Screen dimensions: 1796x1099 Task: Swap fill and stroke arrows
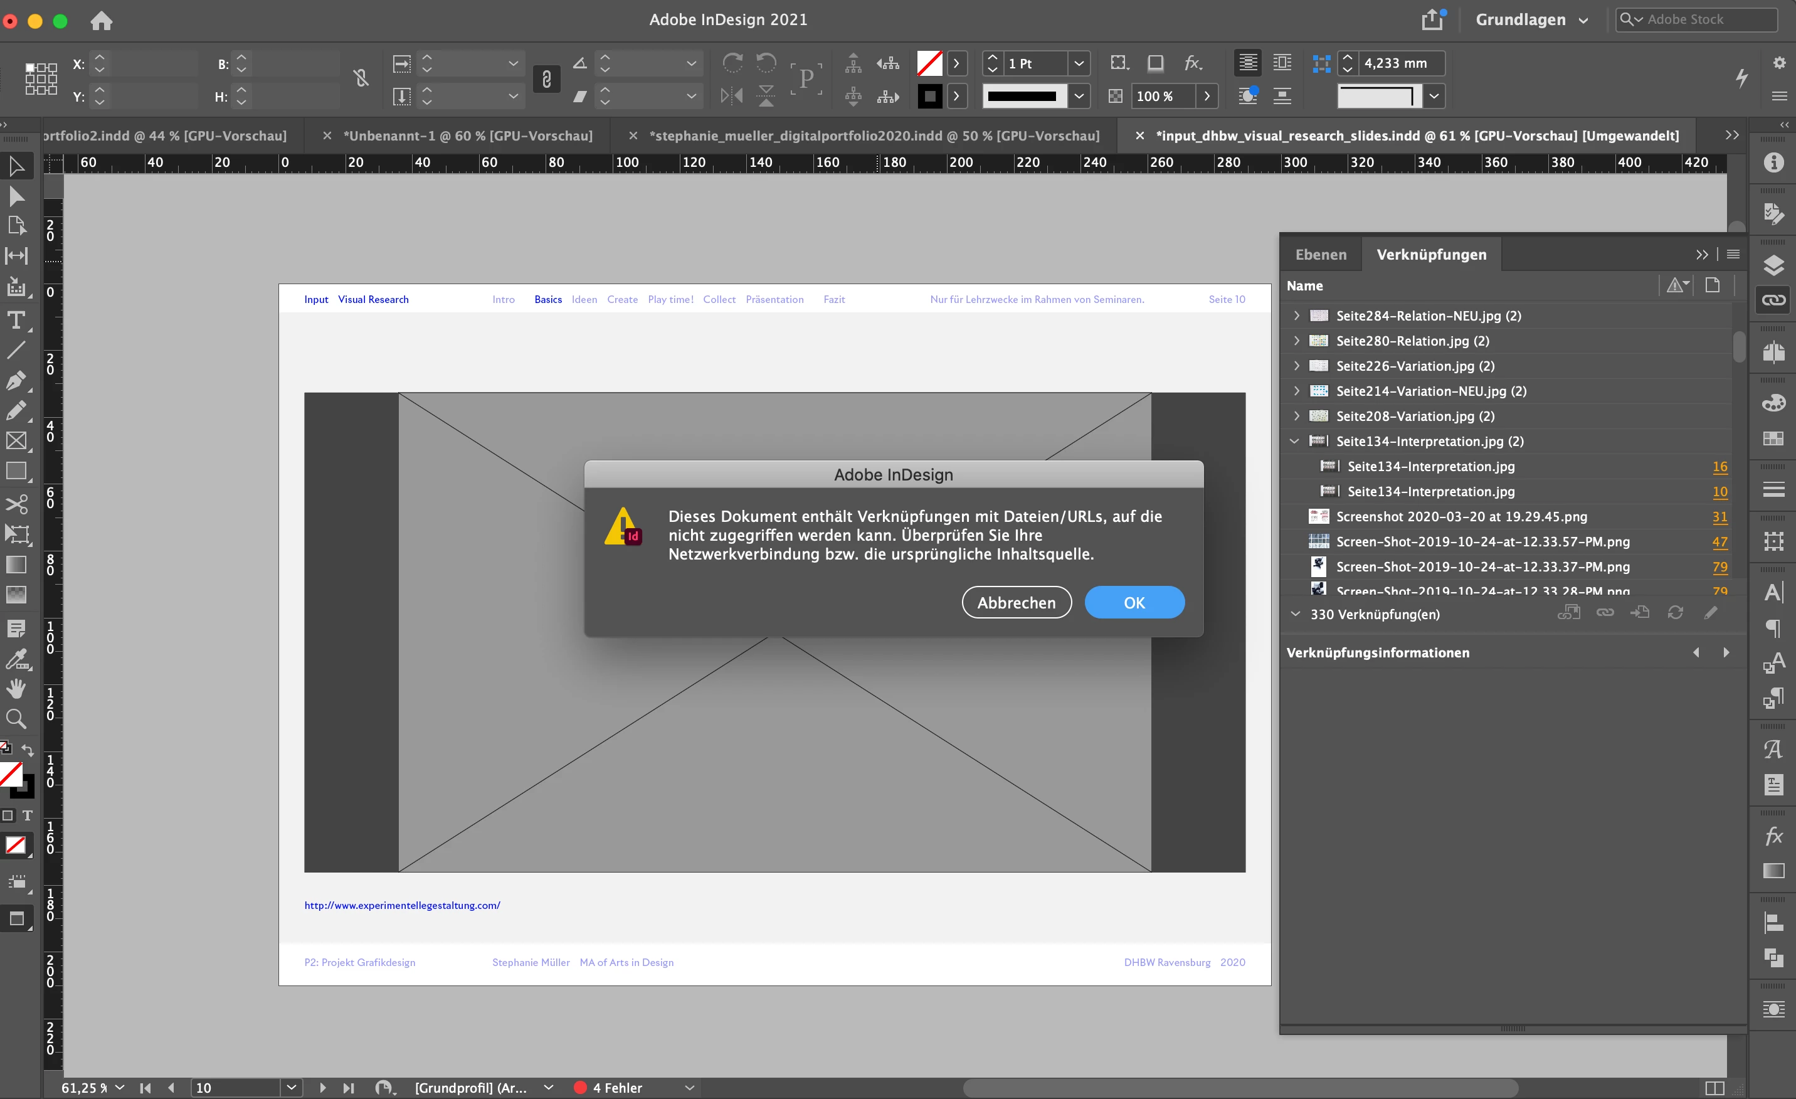(28, 750)
